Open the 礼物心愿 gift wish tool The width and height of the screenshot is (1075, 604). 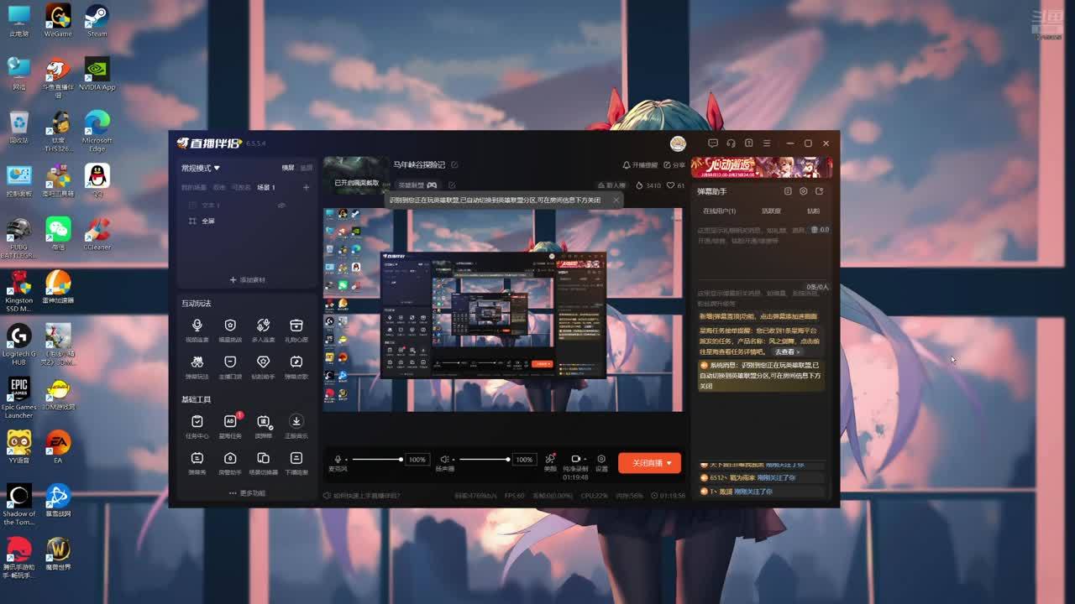296,330
